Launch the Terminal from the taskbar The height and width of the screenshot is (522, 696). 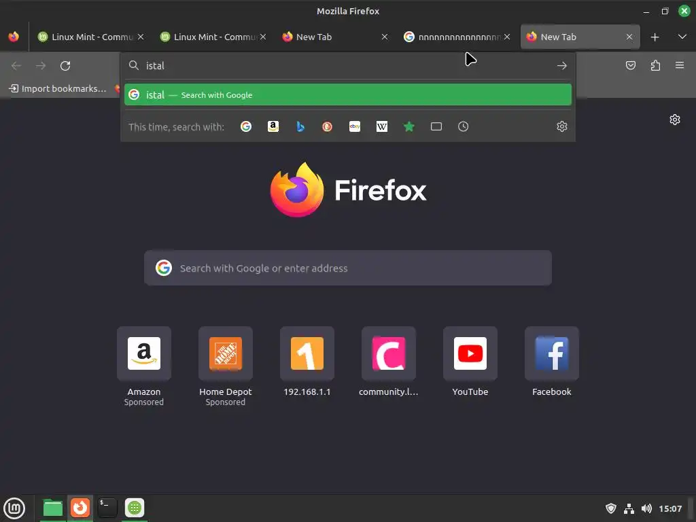click(107, 508)
